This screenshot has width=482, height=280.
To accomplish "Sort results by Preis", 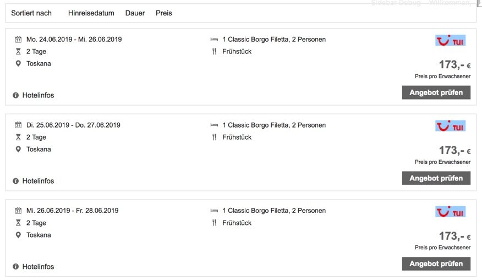I will click(x=163, y=13).
